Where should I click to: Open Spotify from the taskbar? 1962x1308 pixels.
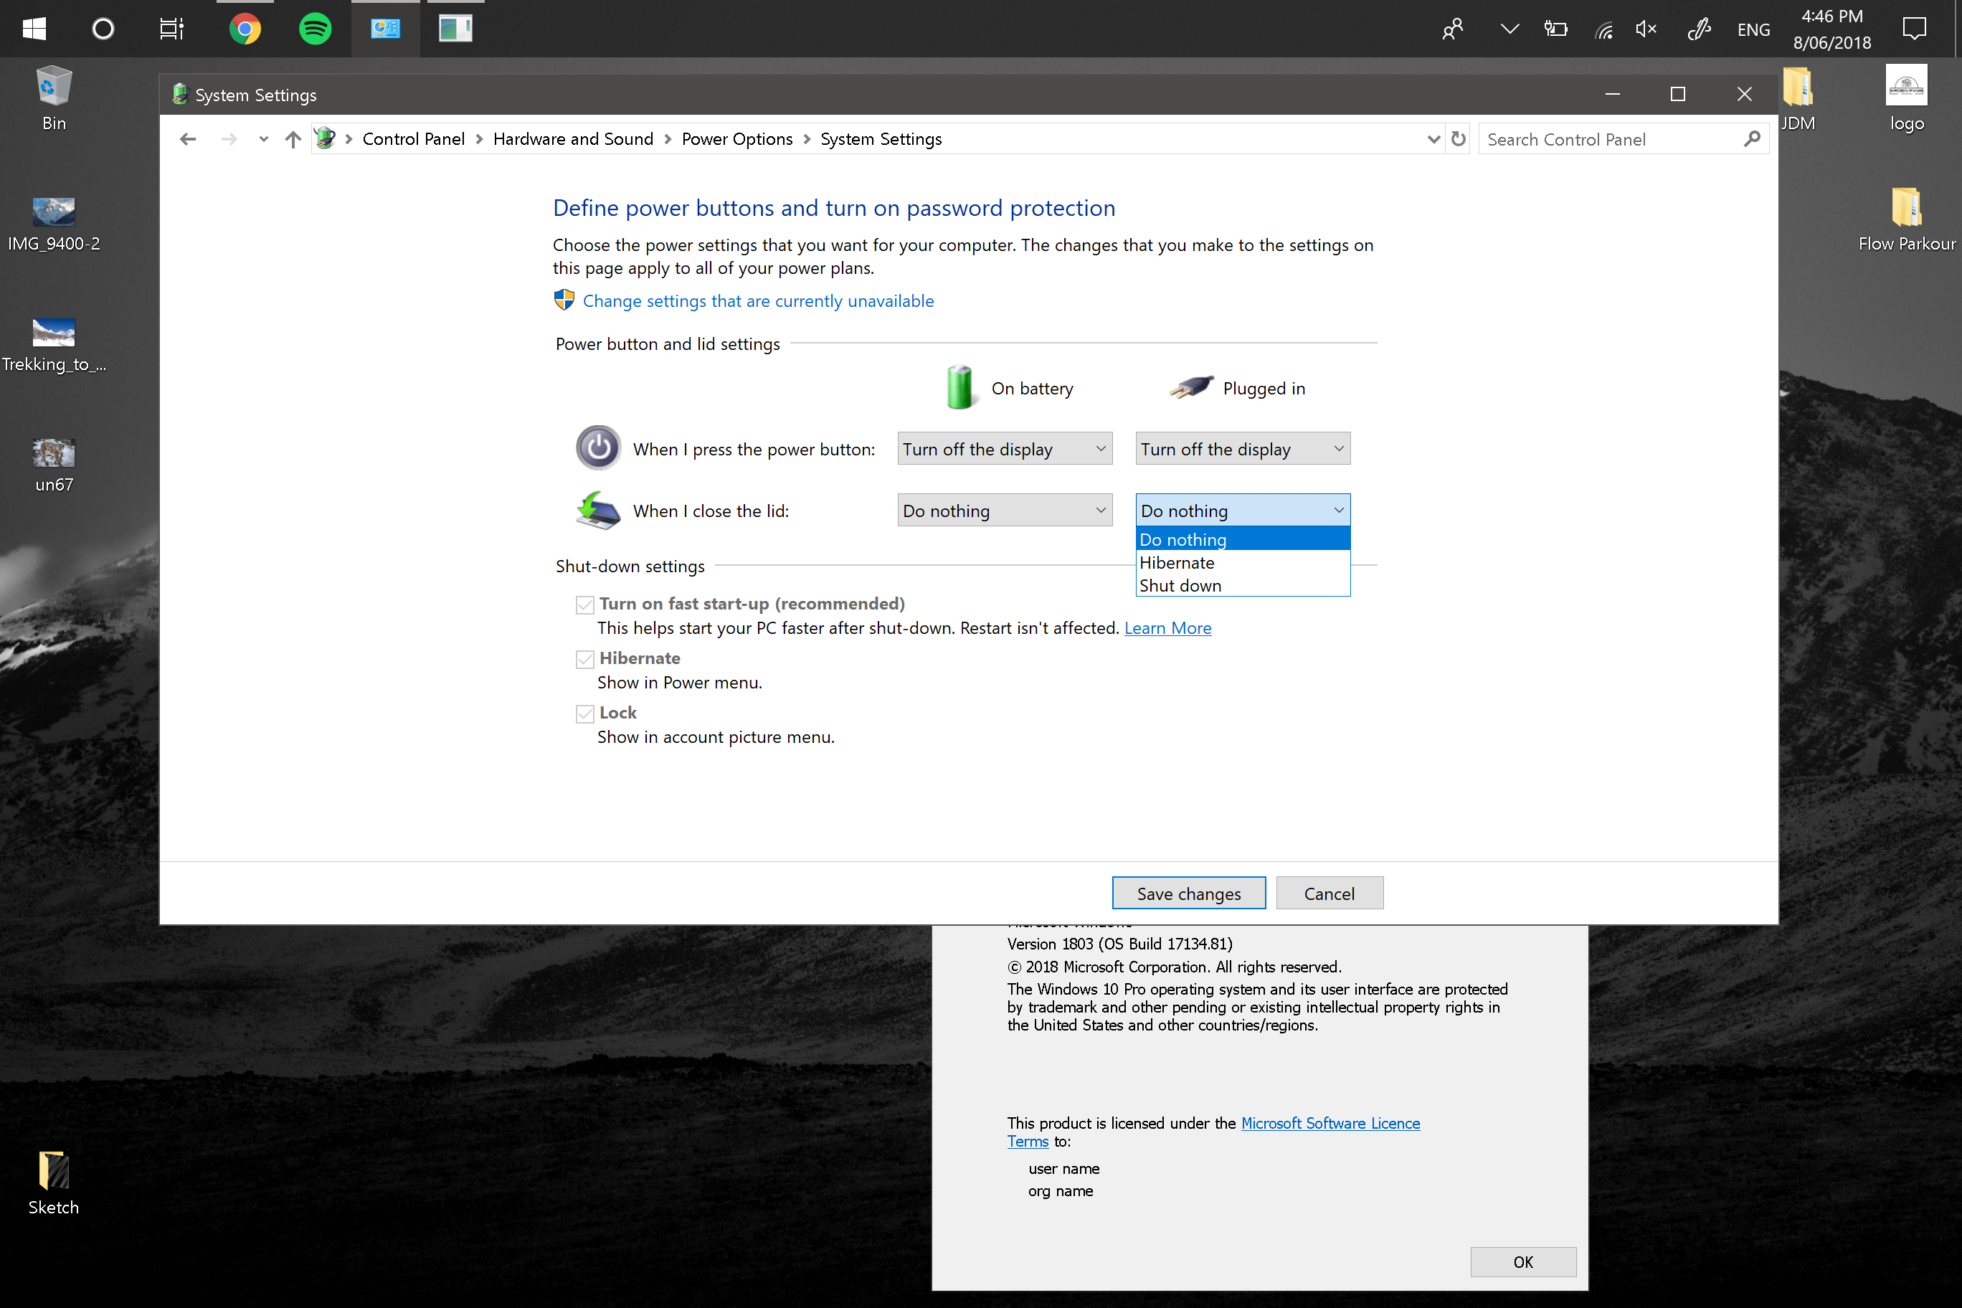pyautogui.click(x=315, y=29)
